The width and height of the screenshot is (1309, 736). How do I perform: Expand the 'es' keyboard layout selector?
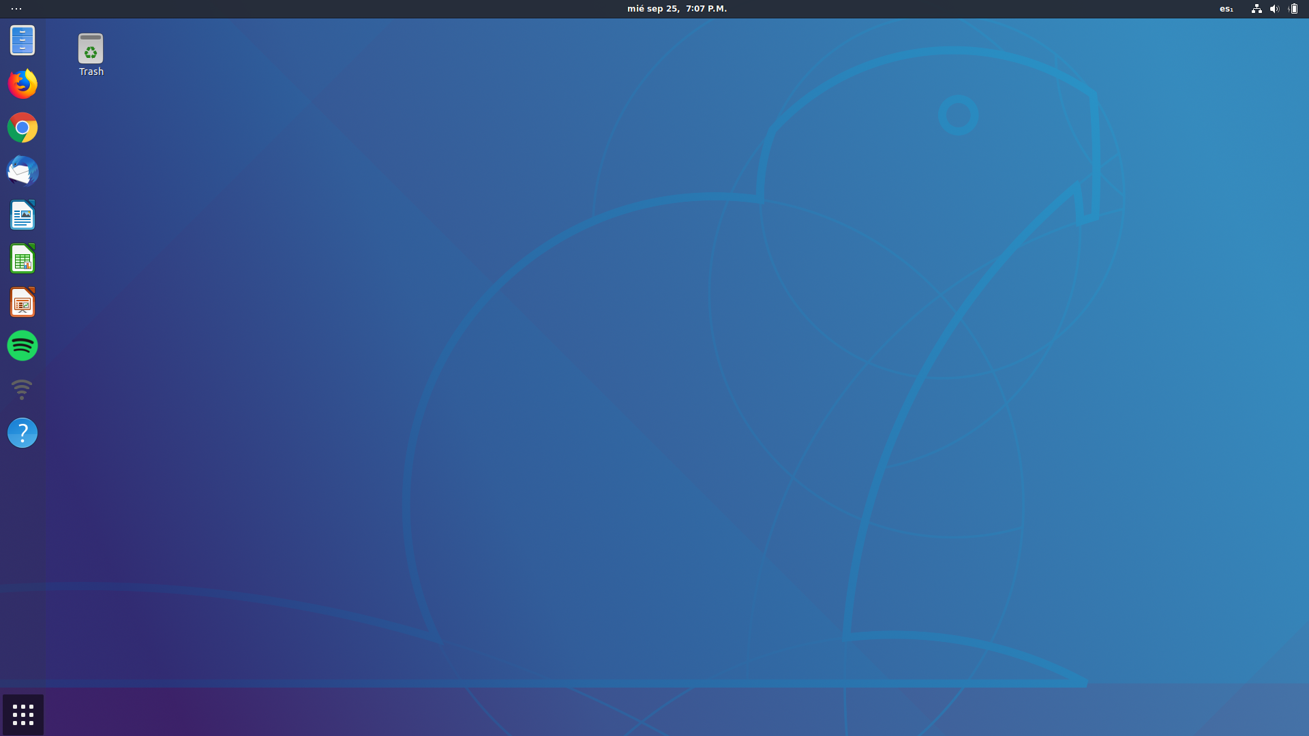coord(1226,9)
